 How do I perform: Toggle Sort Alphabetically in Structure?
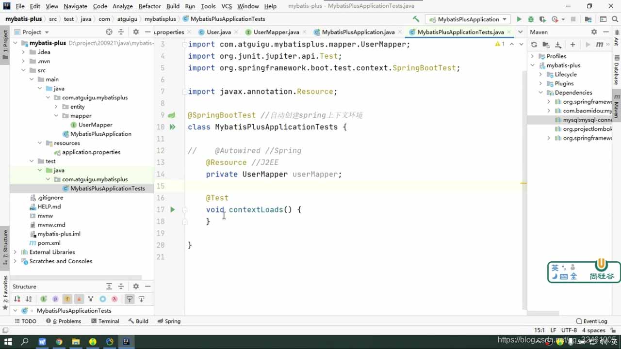29,299
